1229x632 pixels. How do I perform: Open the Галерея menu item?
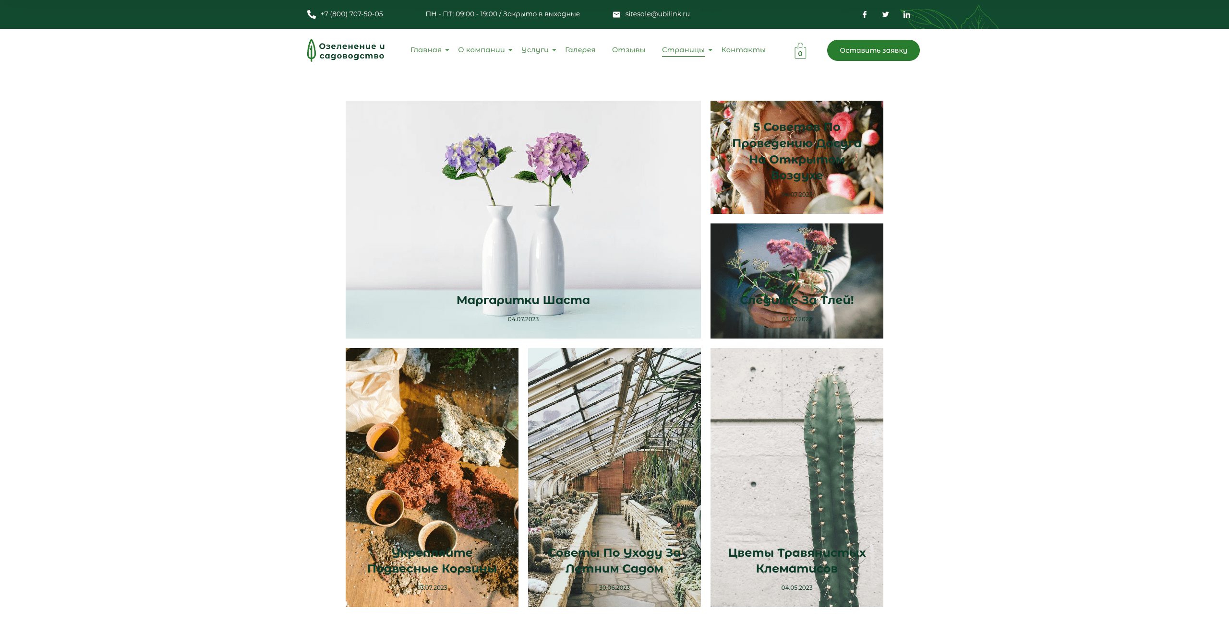(580, 50)
